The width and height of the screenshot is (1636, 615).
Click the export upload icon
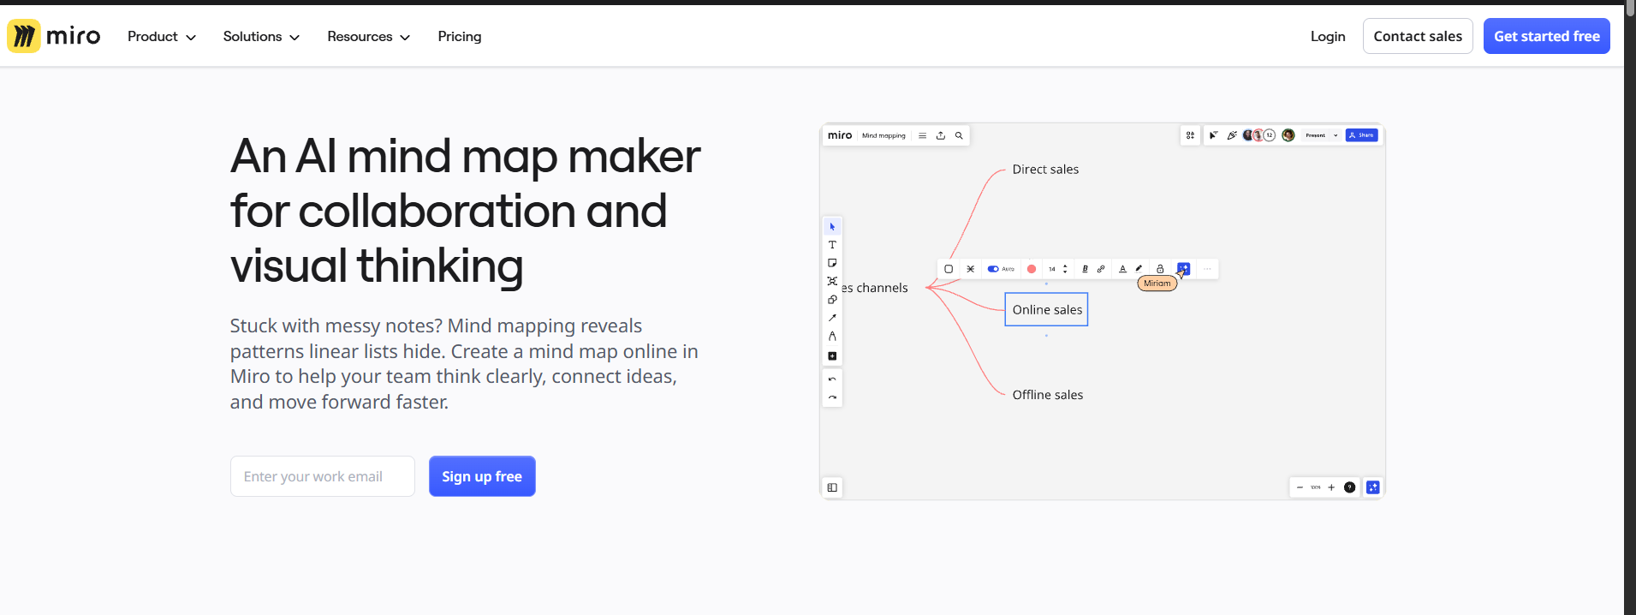pos(941,135)
